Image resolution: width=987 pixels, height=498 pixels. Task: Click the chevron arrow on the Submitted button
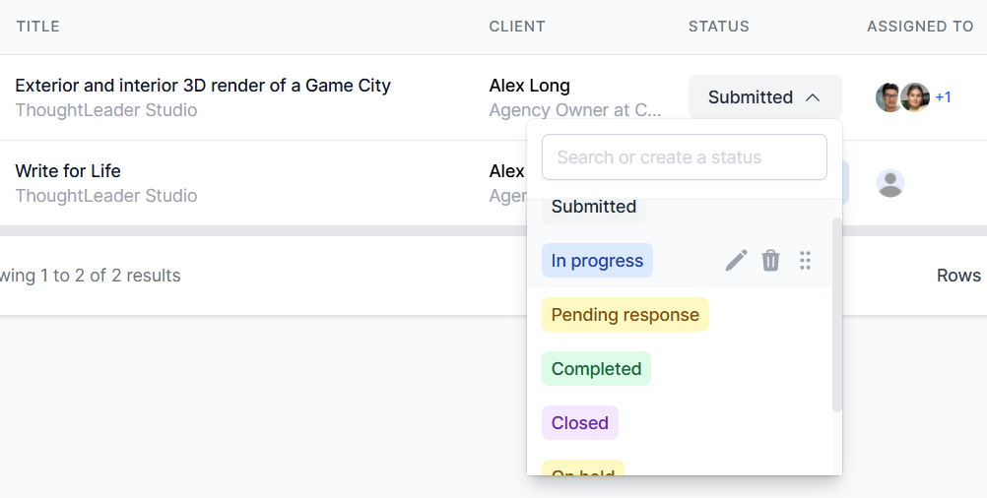point(813,97)
